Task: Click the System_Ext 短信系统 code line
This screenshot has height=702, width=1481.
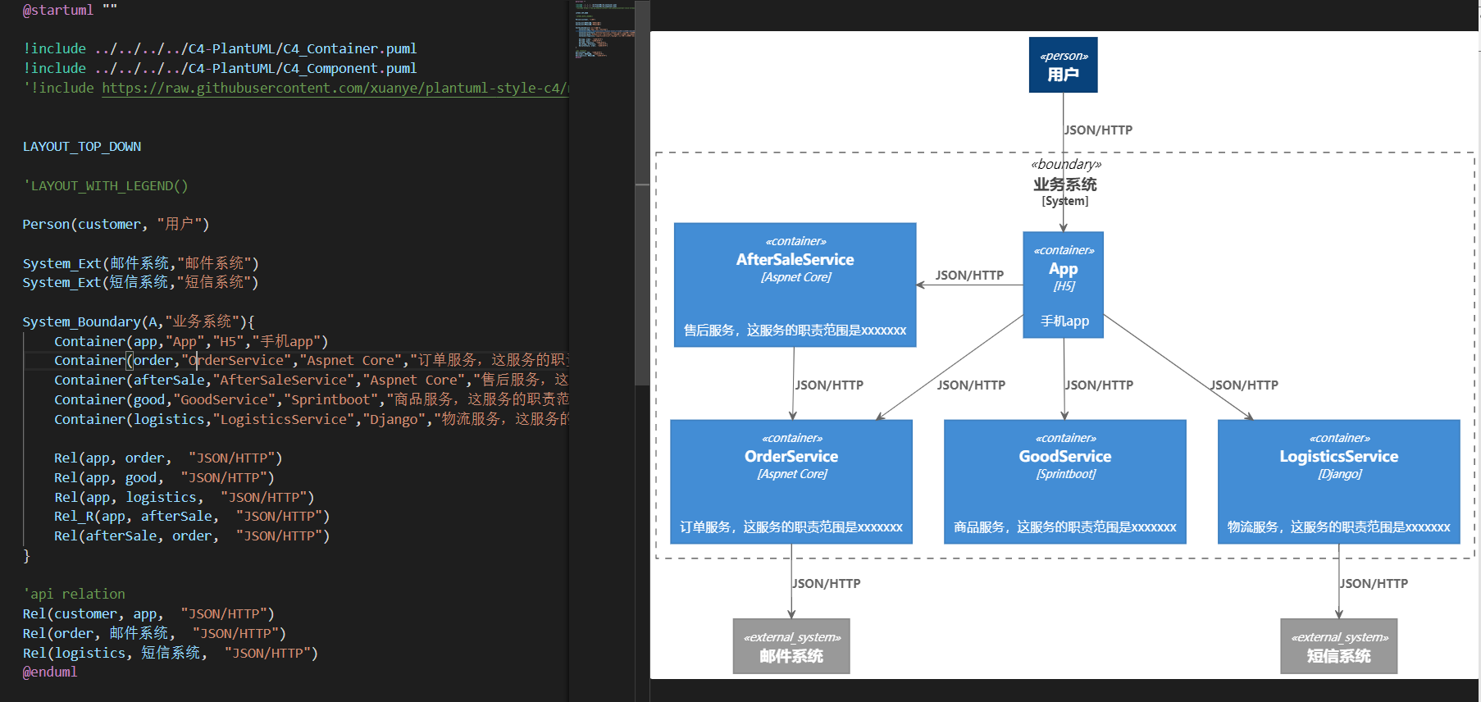Action: click(140, 282)
